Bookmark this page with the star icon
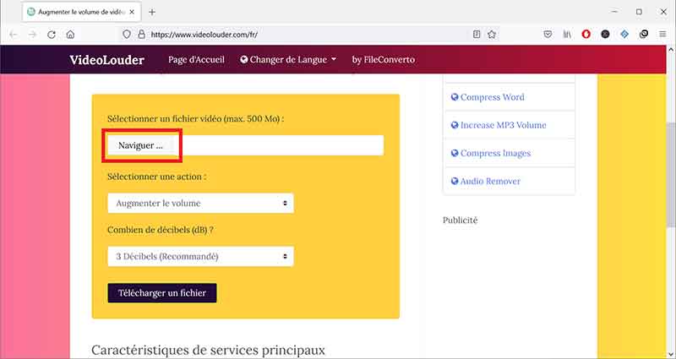676x359 pixels. click(492, 35)
